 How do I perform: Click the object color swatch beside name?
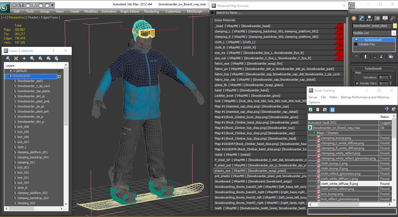click(395, 26)
